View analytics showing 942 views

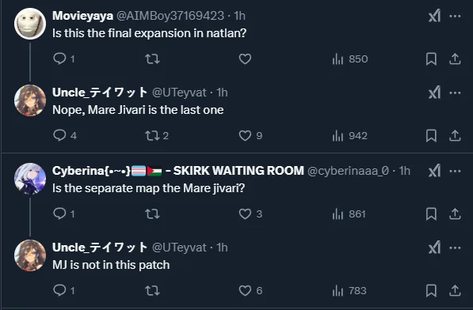[x=350, y=136]
